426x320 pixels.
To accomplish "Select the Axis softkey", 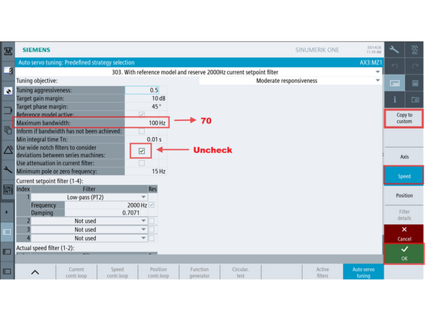I will coord(404,156).
